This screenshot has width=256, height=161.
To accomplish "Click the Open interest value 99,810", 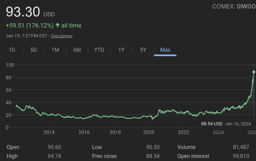I will click(x=241, y=156).
